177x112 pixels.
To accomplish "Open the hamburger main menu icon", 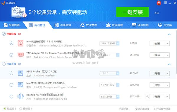I will [165, 3].
